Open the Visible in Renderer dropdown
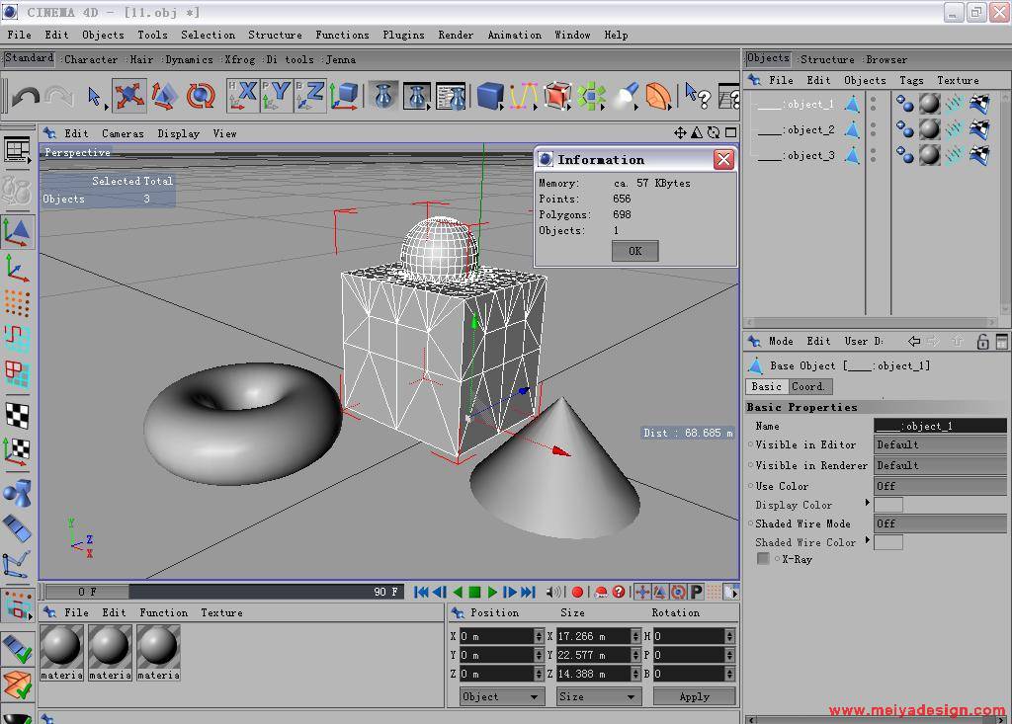This screenshot has height=724, width=1012. pos(940,465)
